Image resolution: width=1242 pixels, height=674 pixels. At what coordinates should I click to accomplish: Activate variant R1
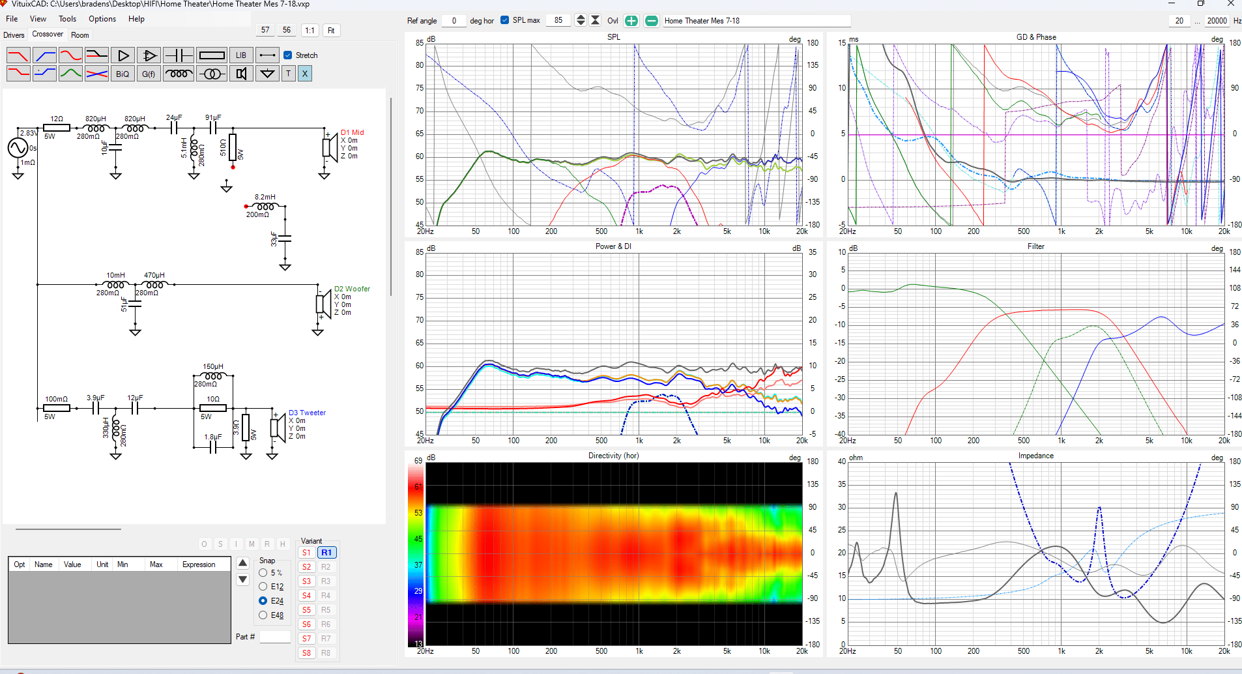point(326,553)
